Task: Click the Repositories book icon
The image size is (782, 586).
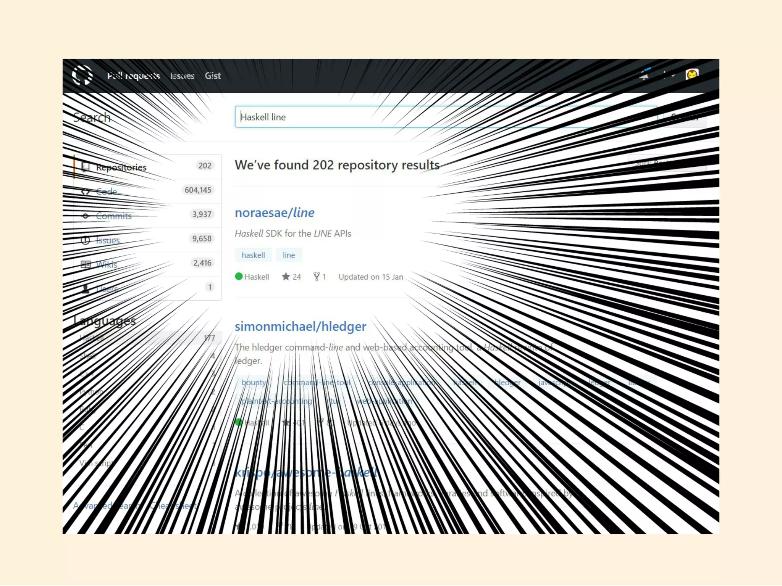Action: click(86, 167)
